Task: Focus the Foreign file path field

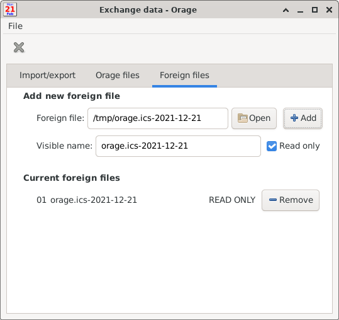Action: click(x=158, y=118)
